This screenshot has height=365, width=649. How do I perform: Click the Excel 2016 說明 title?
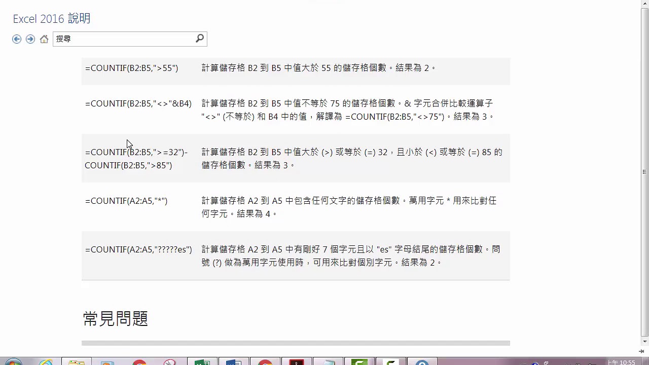[52, 19]
